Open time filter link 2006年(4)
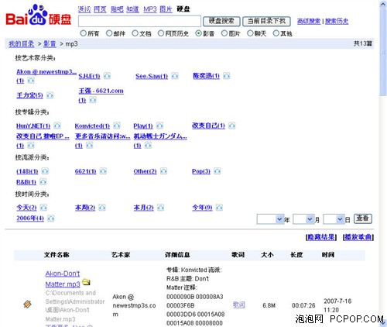 [30, 219]
